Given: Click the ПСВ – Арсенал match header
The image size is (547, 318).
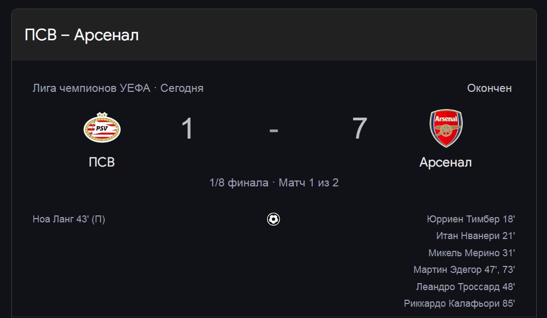Looking at the screenshot, I should coord(82,35).
